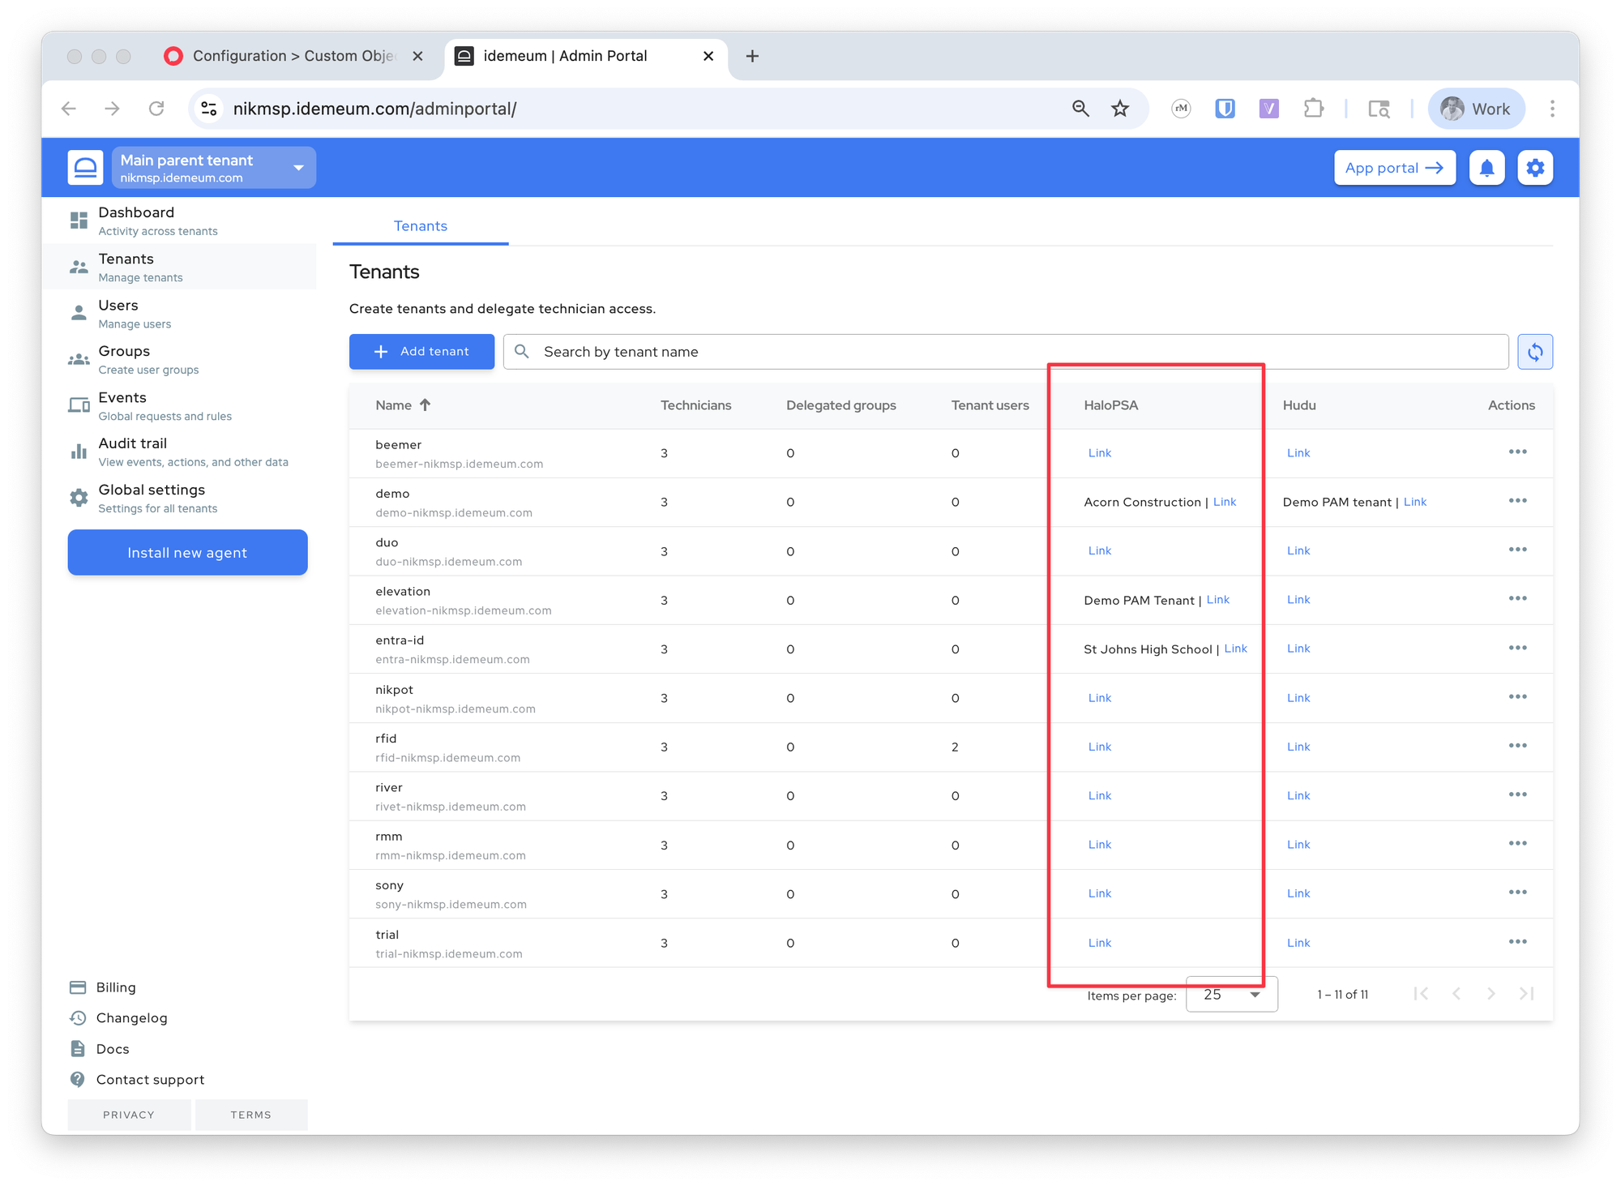Click Hudu Link next to Demo PAM tenant
The height and width of the screenshot is (1186, 1621).
point(1414,502)
